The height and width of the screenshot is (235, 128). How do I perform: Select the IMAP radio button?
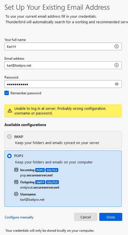pos(9,137)
